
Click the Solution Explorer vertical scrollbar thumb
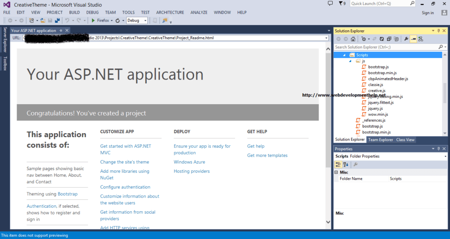click(x=445, y=93)
